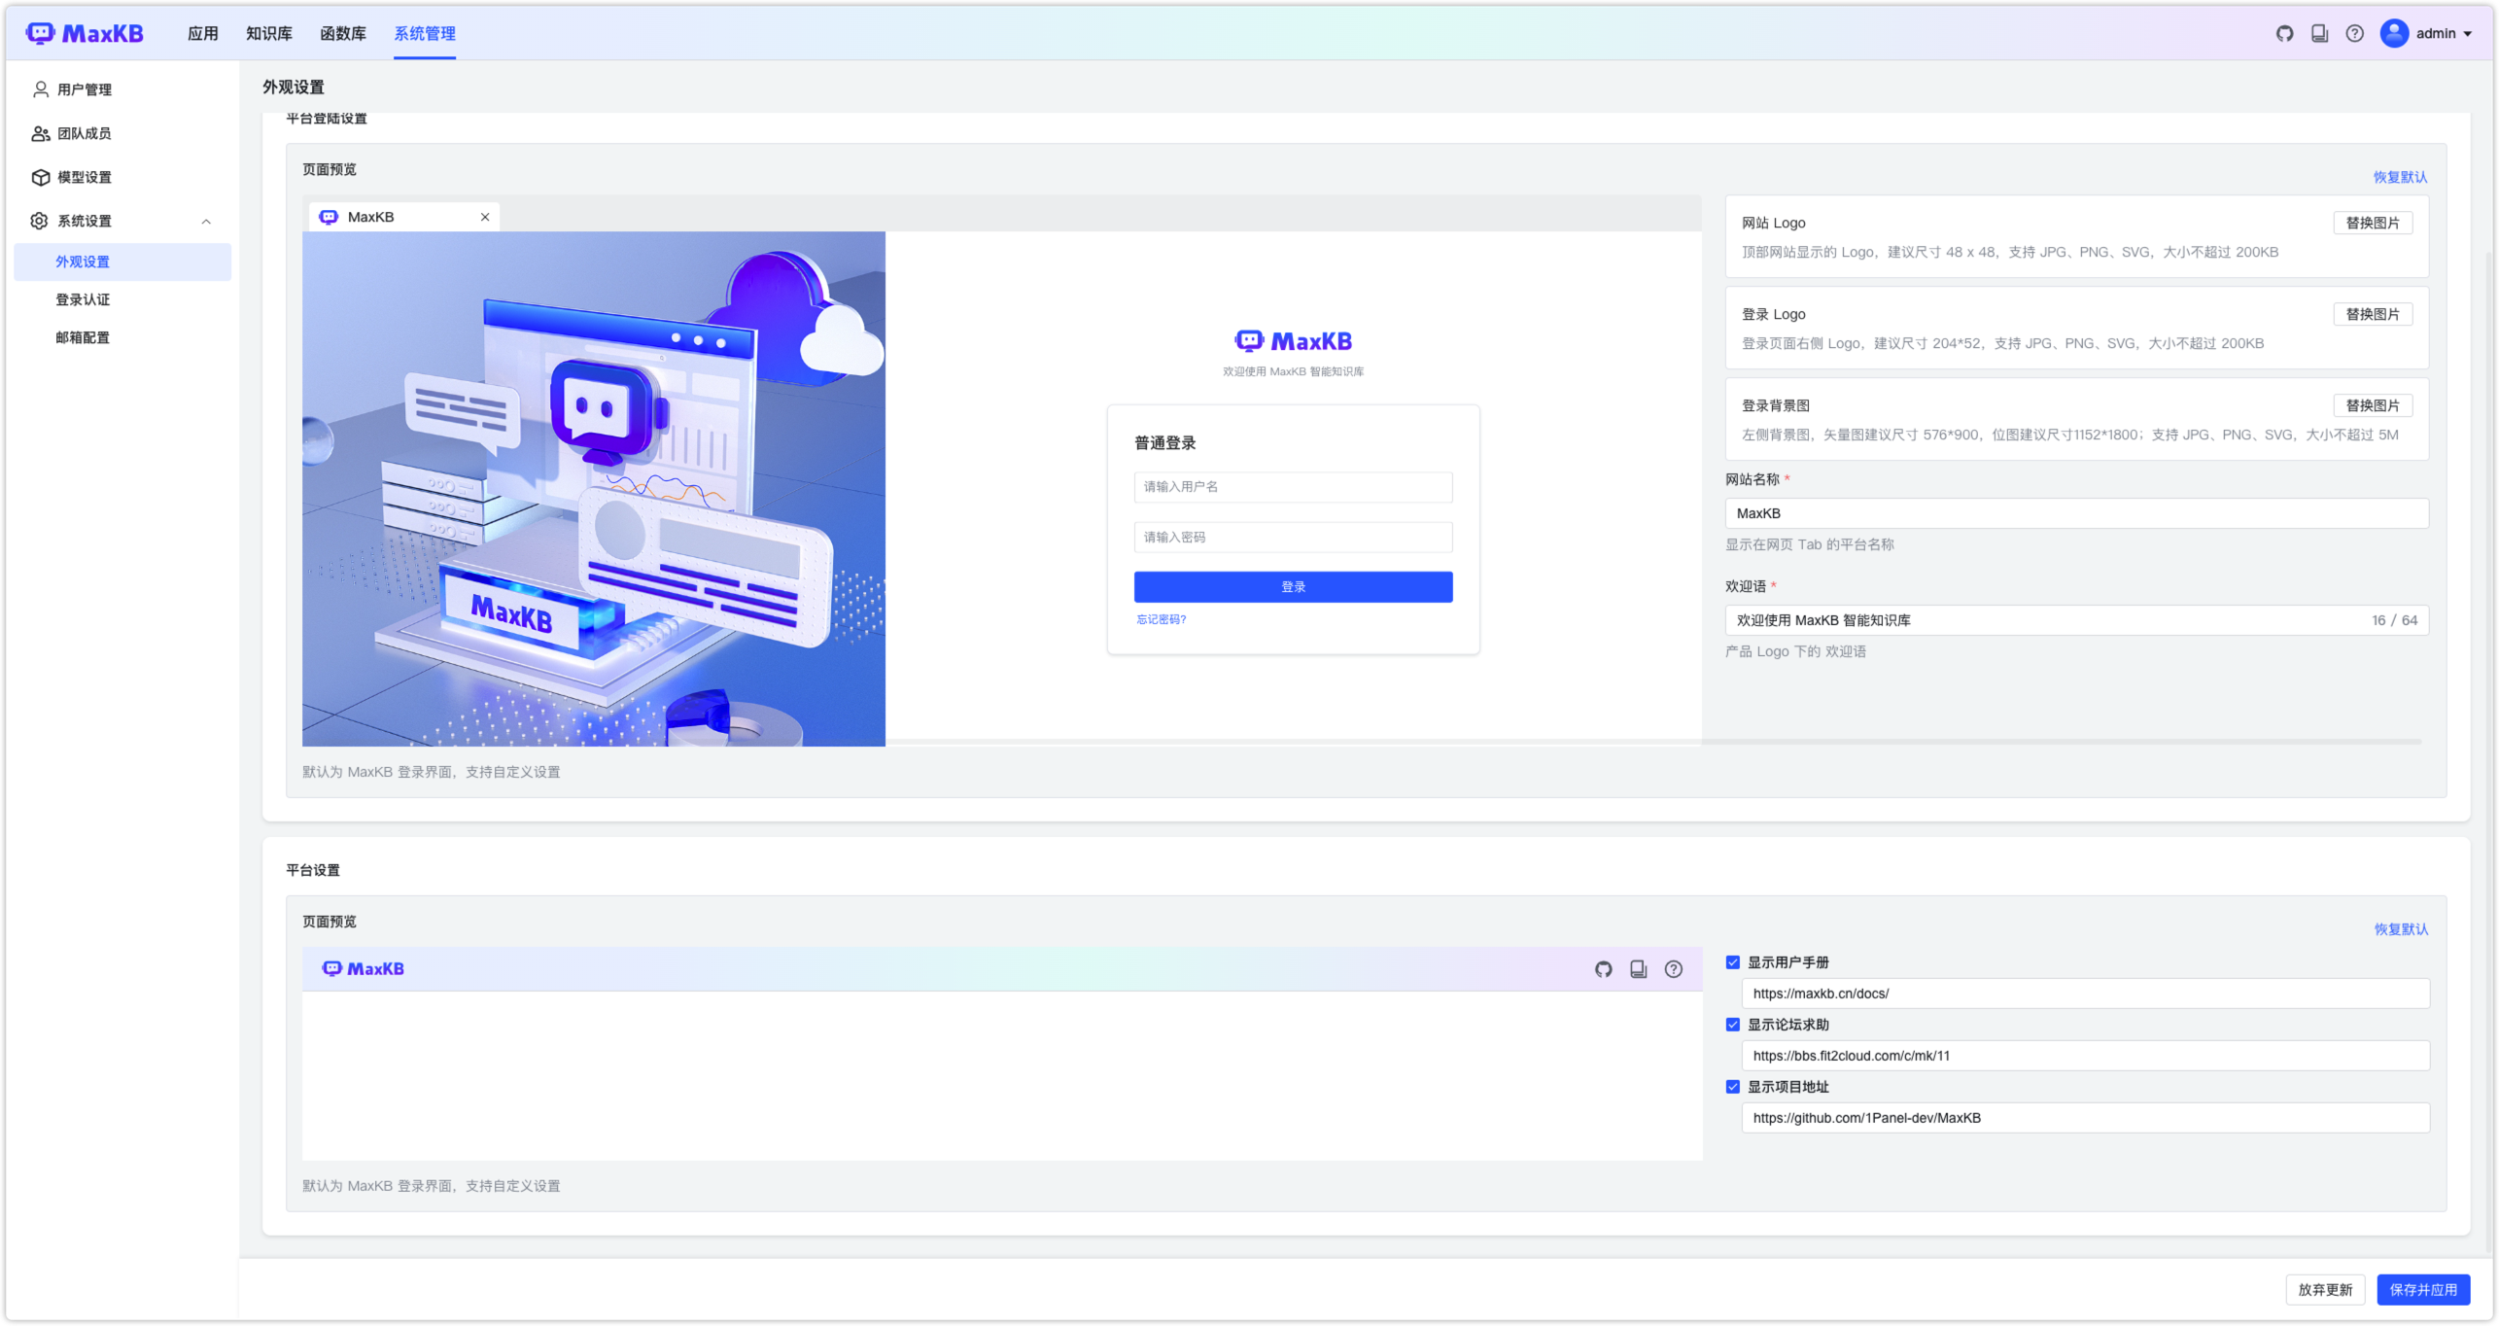Open 函数库 top menu
Image resolution: width=2499 pixels, height=1326 pixels.
click(x=342, y=34)
